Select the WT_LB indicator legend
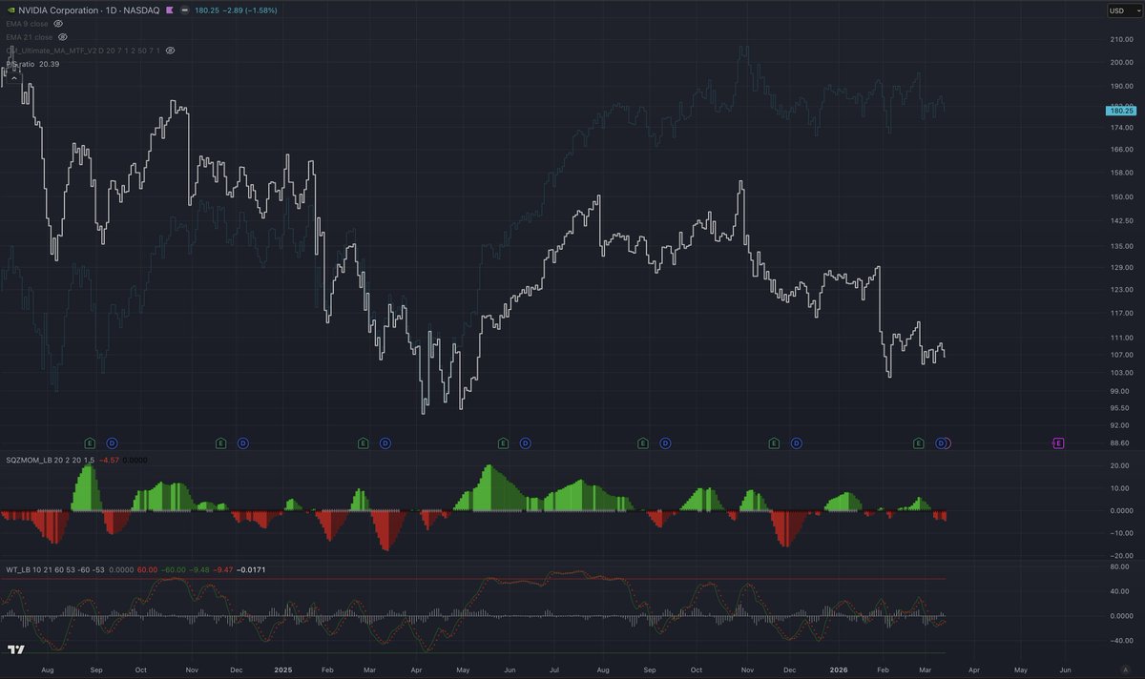The image size is (1145, 679). [56, 568]
